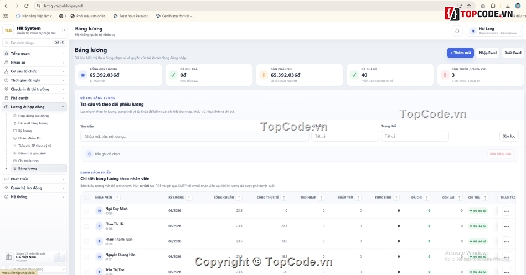
Task: Click the TLG logo in the sidebar
Action: (x=8, y=30)
